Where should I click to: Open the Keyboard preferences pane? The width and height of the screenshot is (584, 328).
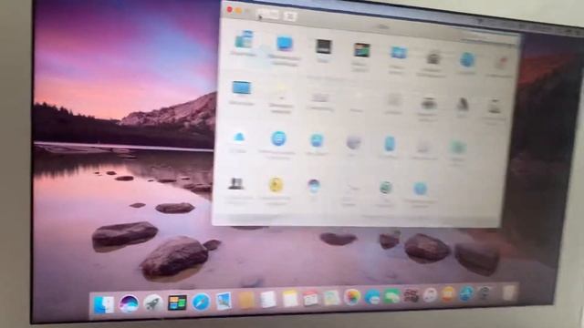pyautogui.click(x=320, y=97)
